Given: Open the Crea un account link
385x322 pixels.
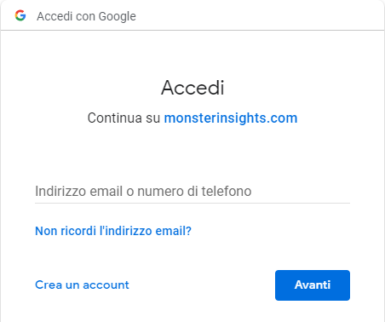Looking at the screenshot, I should coord(82,285).
